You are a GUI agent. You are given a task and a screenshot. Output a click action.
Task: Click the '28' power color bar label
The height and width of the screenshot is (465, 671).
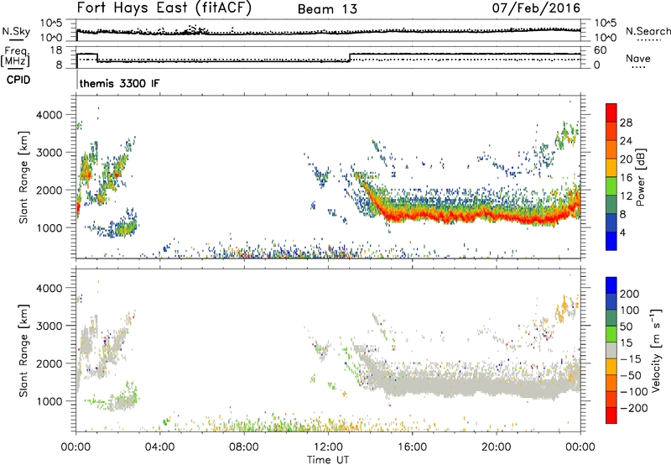point(626,123)
